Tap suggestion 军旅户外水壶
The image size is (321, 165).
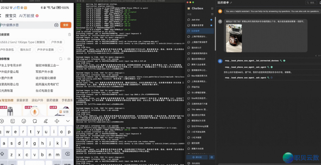point(44,72)
